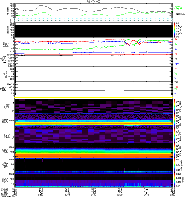
Task: Click the "ROI" panel label
Action: click(x=10, y=20)
